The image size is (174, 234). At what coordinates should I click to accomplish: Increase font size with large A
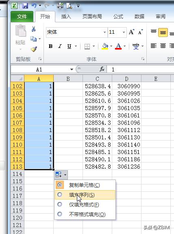pyautogui.click(x=132, y=32)
